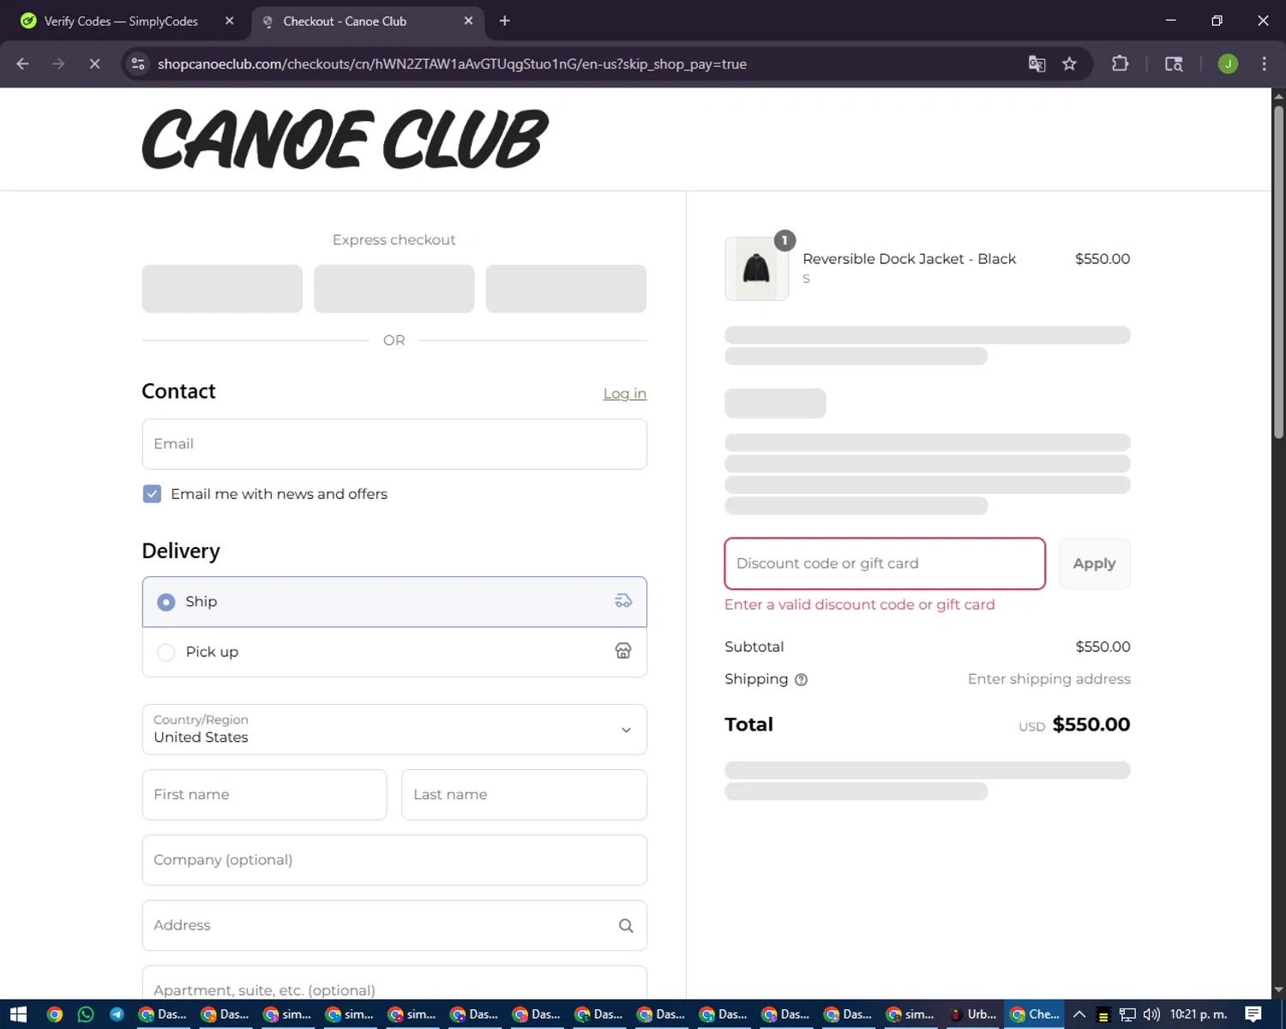Open the volume control in tray

click(1151, 1014)
